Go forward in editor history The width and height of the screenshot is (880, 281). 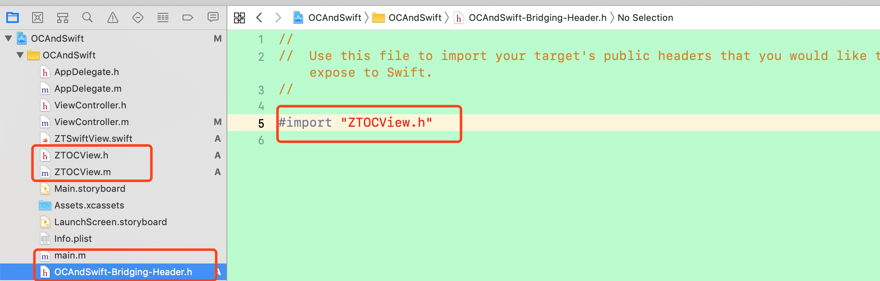[x=278, y=18]
